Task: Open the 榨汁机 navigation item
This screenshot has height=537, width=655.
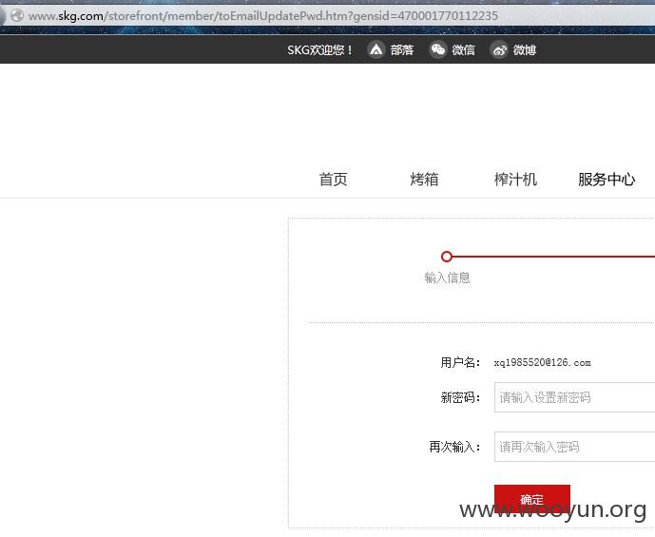Action: tap(515, 179)
